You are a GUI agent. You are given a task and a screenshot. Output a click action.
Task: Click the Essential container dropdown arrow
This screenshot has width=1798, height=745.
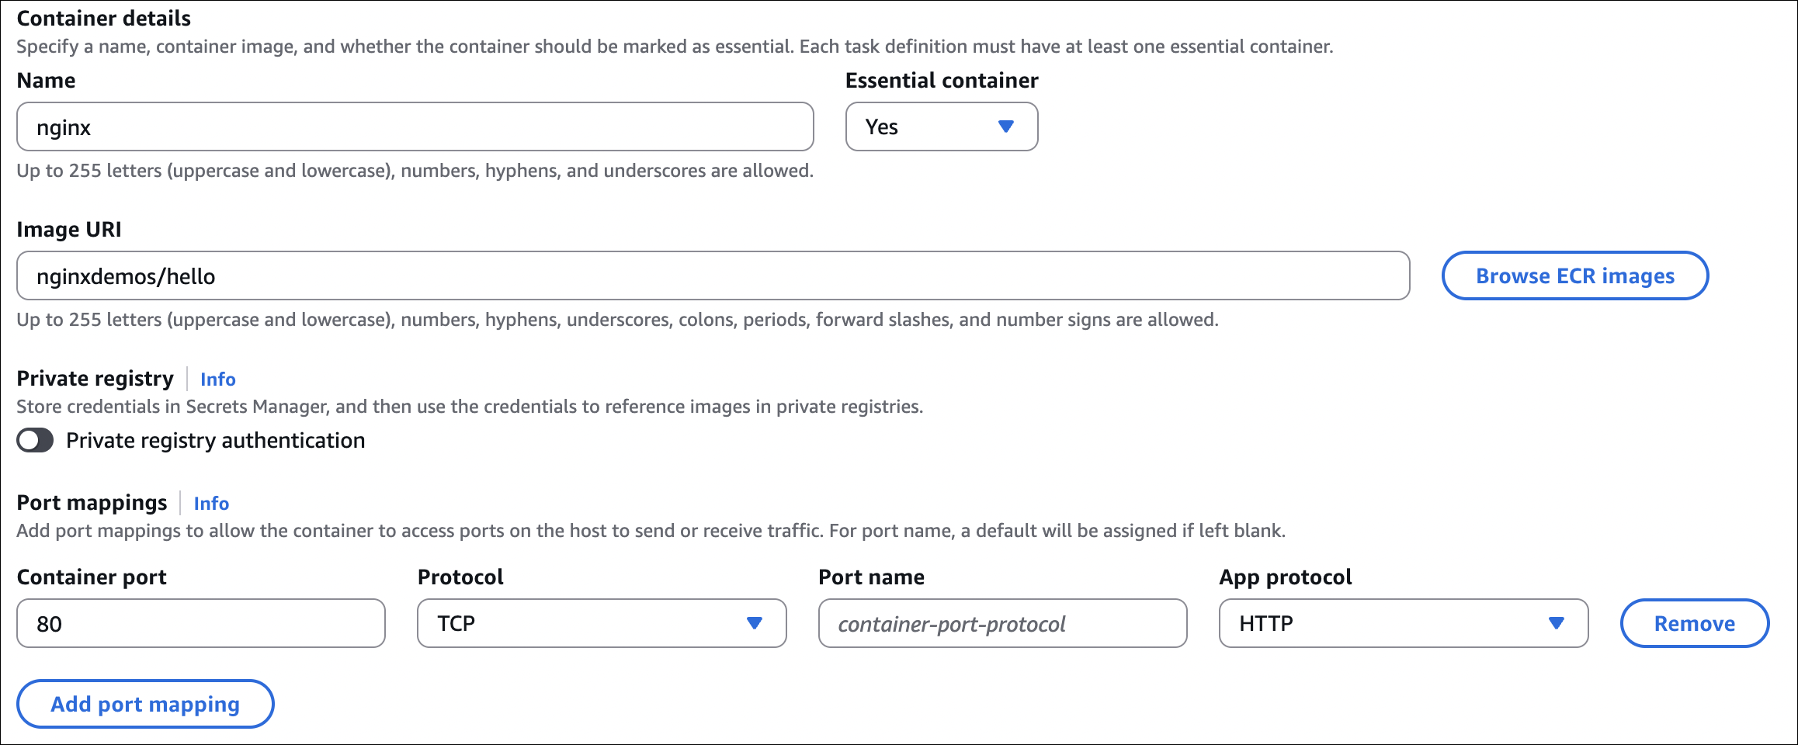[x=1005, y=126]
